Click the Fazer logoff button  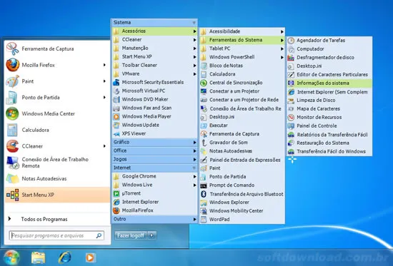131,235
